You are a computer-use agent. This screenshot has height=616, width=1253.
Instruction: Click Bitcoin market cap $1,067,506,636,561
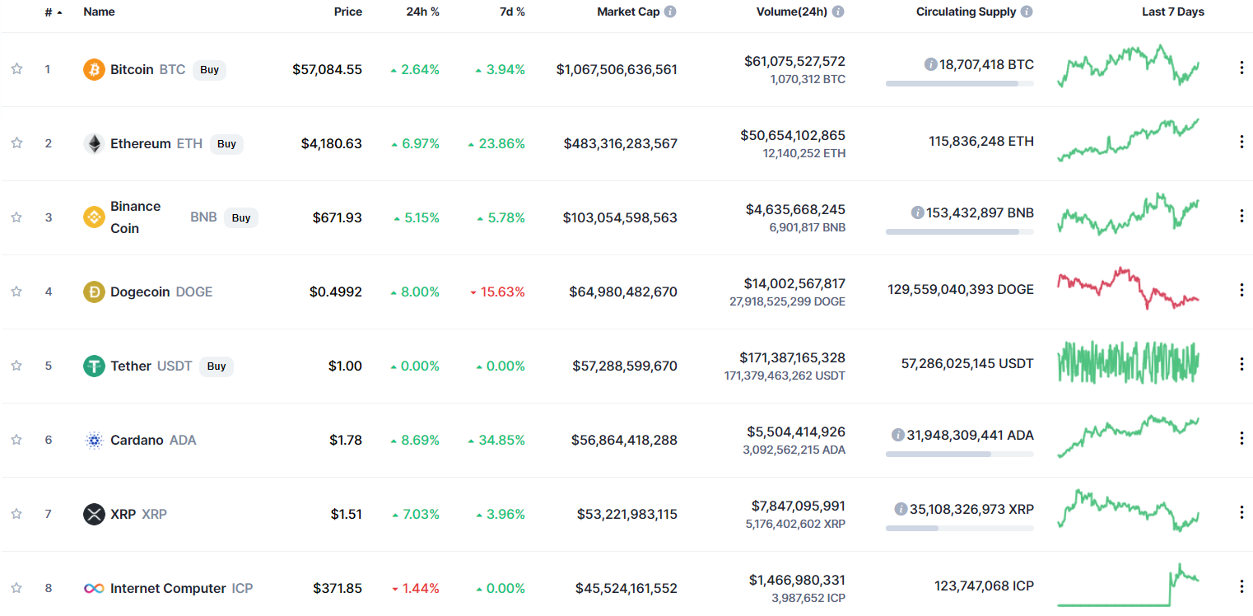(x=617, y=69)
